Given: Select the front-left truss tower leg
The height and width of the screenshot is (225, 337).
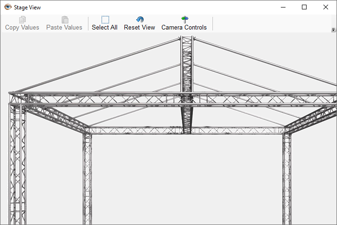Looking at the screenshot, I should click(18, 169).
